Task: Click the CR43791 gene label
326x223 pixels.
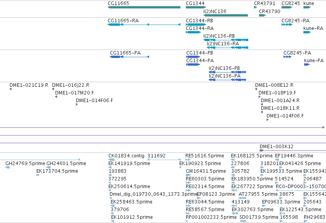Action: point(264,3)
